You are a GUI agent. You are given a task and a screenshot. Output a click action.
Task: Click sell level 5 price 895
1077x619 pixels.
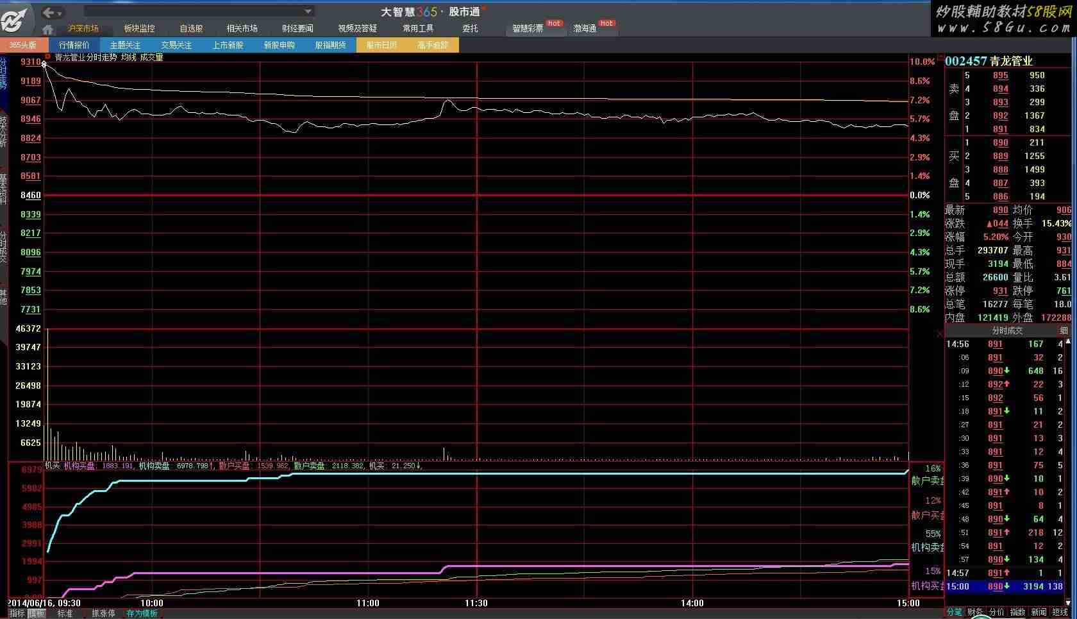click(x=1000, y=75)
